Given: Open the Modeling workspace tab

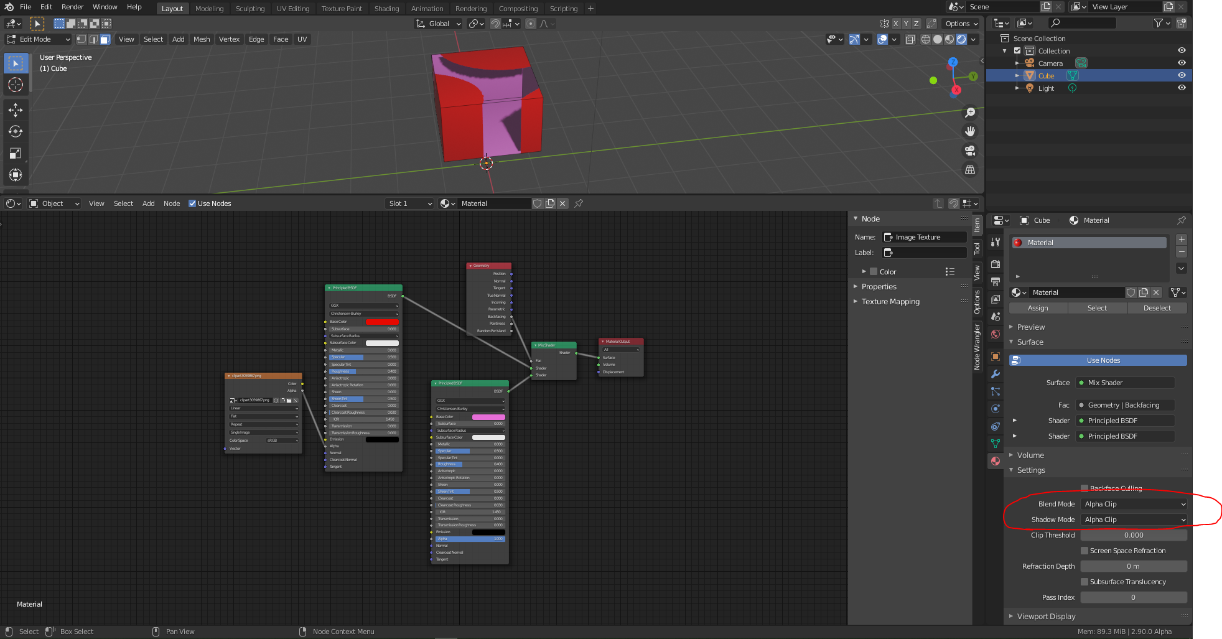Looking at the screenshot, I should pyautogui.click(x=209, y=9).
